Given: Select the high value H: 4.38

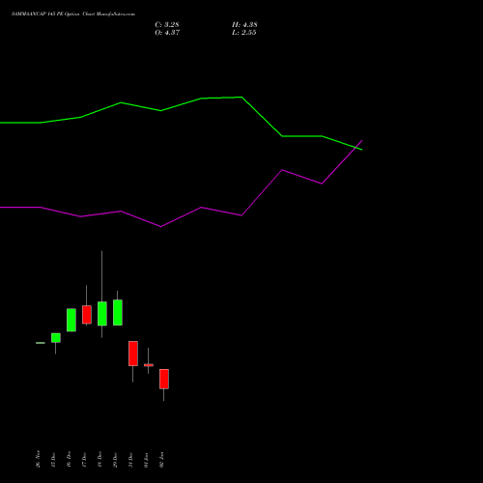Looking at the screenshot, I should (x=244, y=25).
